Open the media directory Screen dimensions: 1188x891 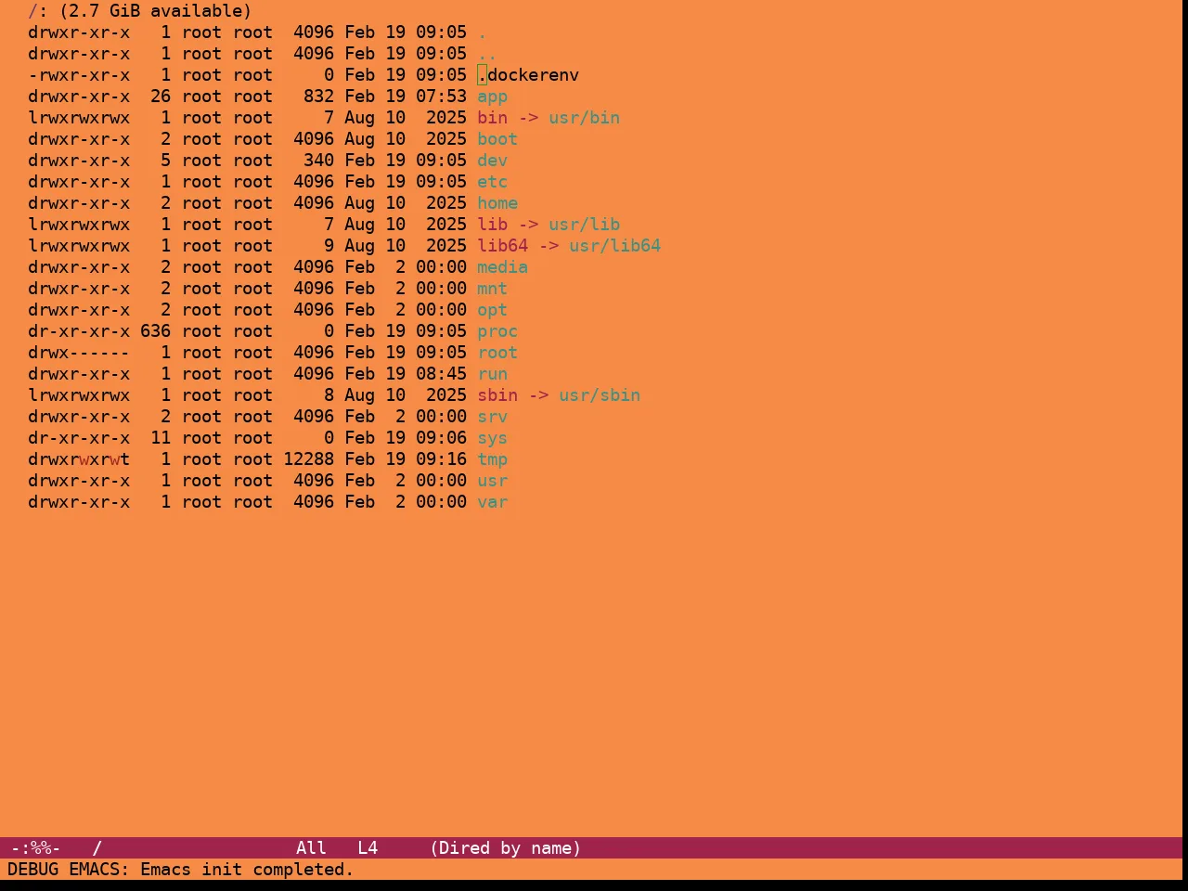pyautogui.click(x=502, y=267)
